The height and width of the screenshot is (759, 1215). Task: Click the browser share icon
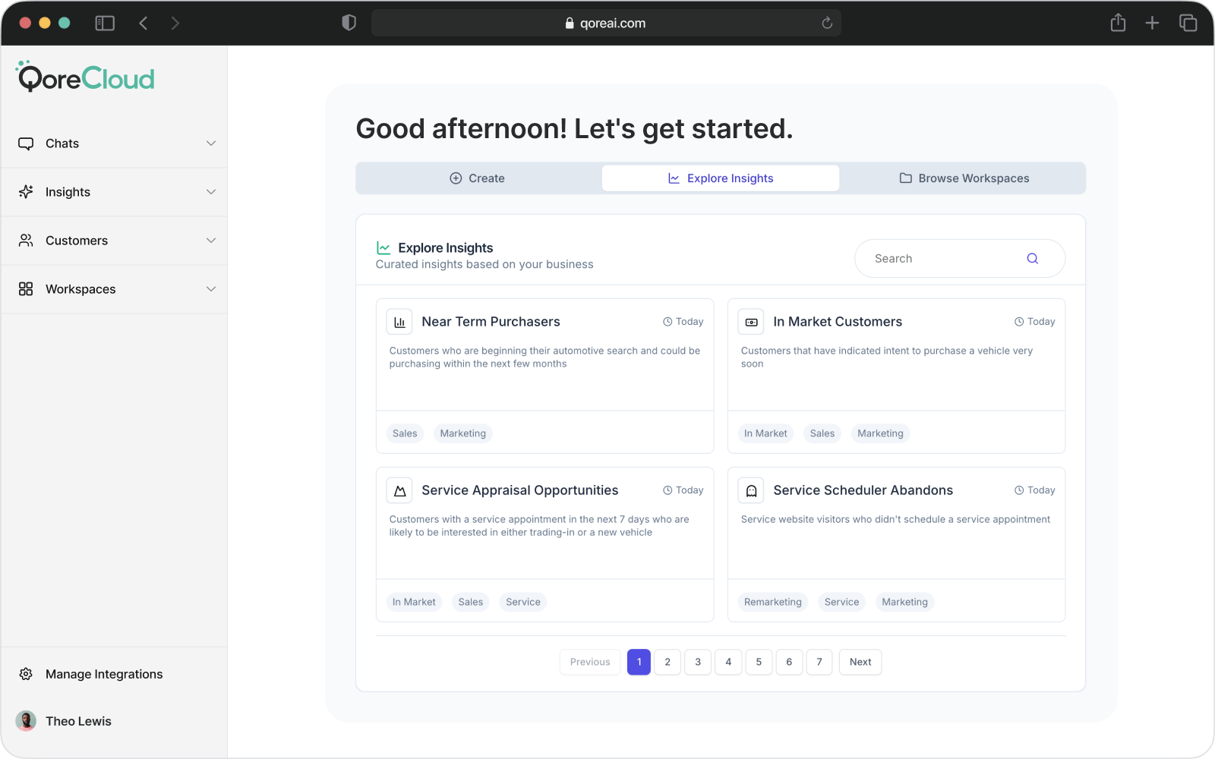[x=1118, y=23]
